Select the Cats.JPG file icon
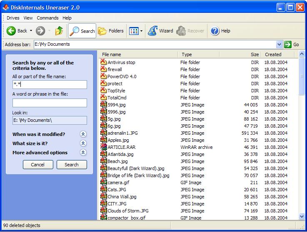Viewport: 307px width, 232px height. tap(103, 190)
